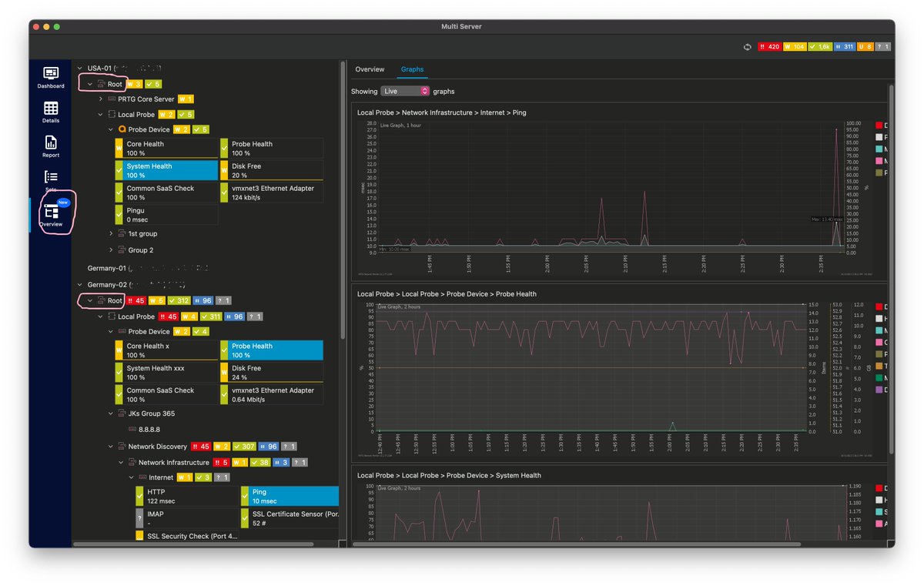This screenshot has height=586, width=924.
Task: Expand the 1st group node
Action: pyautogui.click(x=110, y=233)
